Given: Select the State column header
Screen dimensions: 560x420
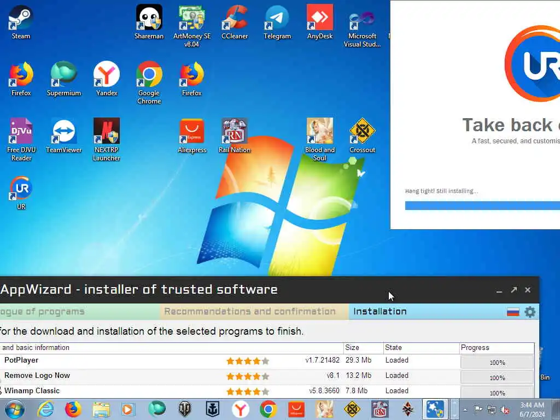Looking at the screenshot, I should click(421, 347).
